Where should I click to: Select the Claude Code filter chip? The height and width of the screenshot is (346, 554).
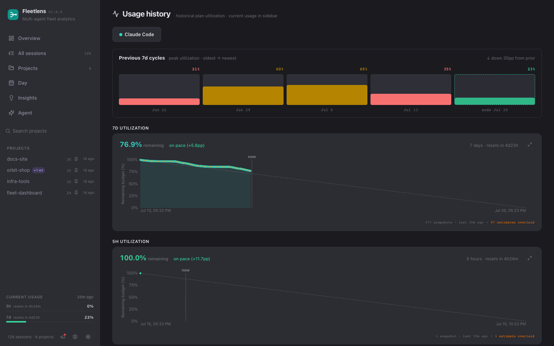pos(137,35)
